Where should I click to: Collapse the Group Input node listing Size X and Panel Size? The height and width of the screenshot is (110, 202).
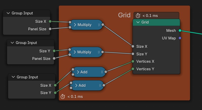coord(8,13)
